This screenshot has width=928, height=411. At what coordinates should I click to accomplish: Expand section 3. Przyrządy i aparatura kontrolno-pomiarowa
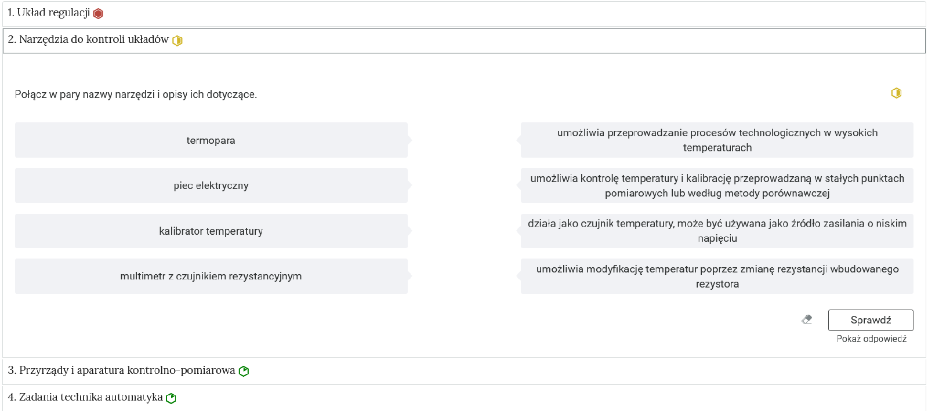coord(121,370)
